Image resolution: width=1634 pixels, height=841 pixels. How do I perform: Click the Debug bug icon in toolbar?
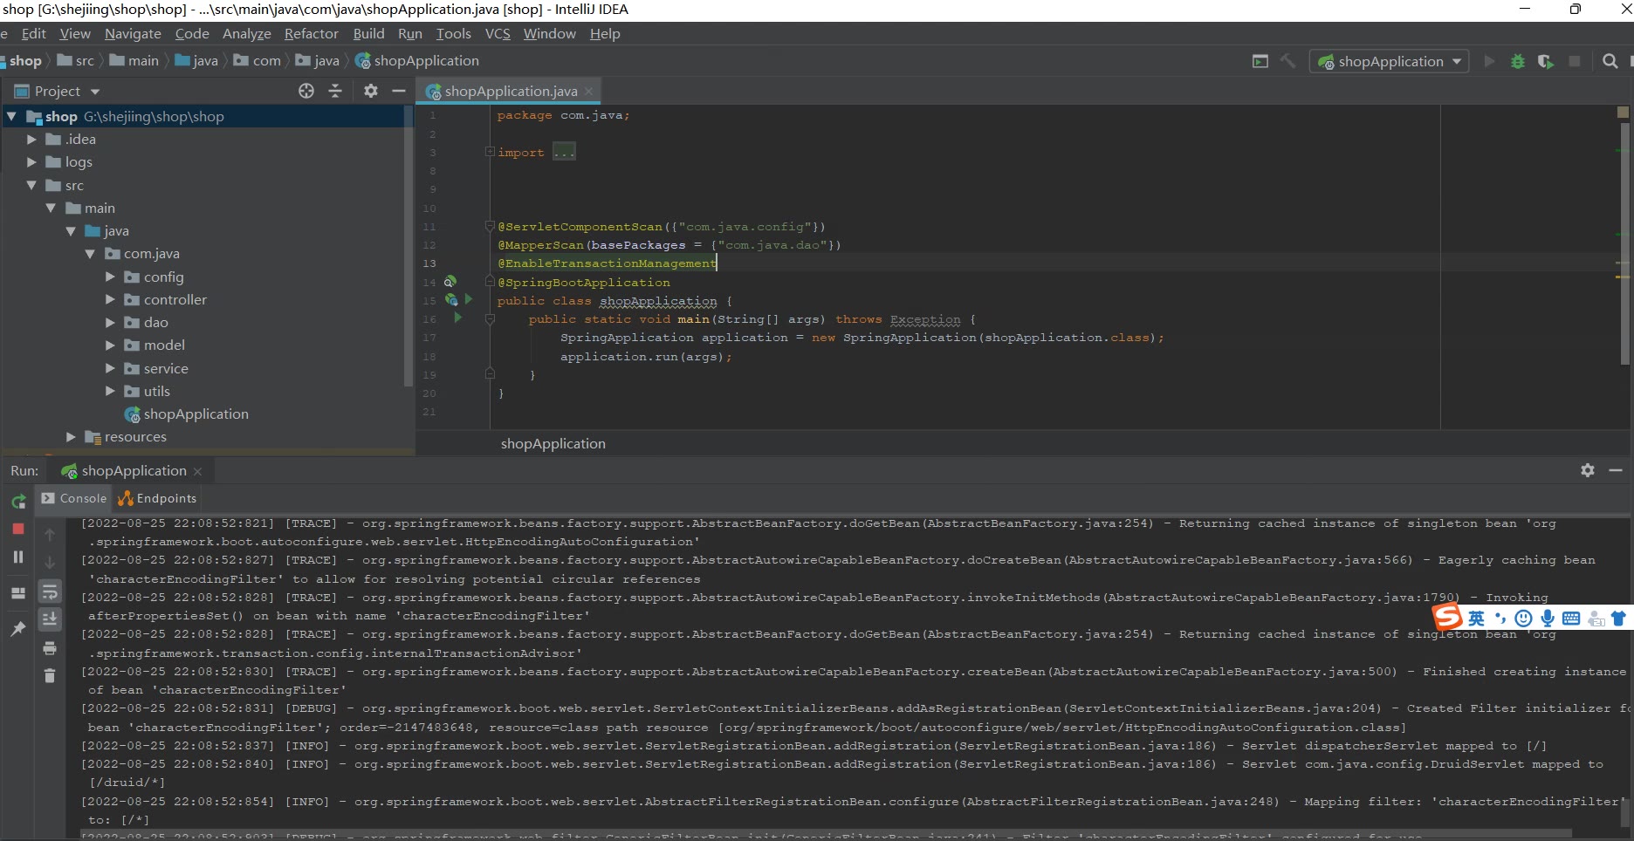click(x=1518, y=61)
